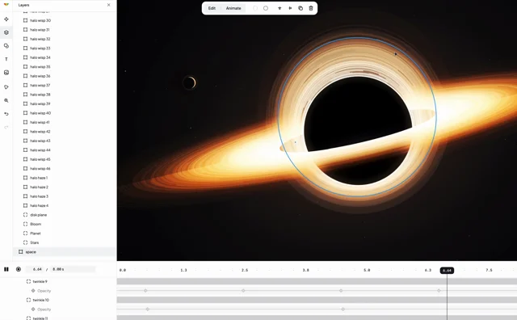This screenshot has width=517, height=320.
Task: Click the undo arrow in the sidebar
Action: click(6, 114)
